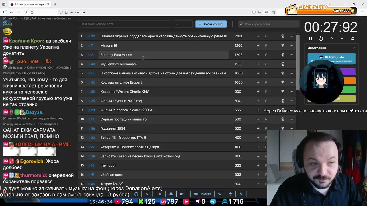Delete the Годзилла (1954) lot
The height and width of the screenshot is (206, 367).
click(x=283, y=128)
